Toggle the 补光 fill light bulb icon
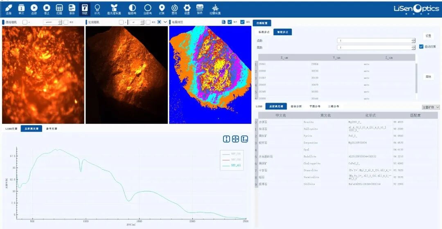442x229 pixels. 97,9
